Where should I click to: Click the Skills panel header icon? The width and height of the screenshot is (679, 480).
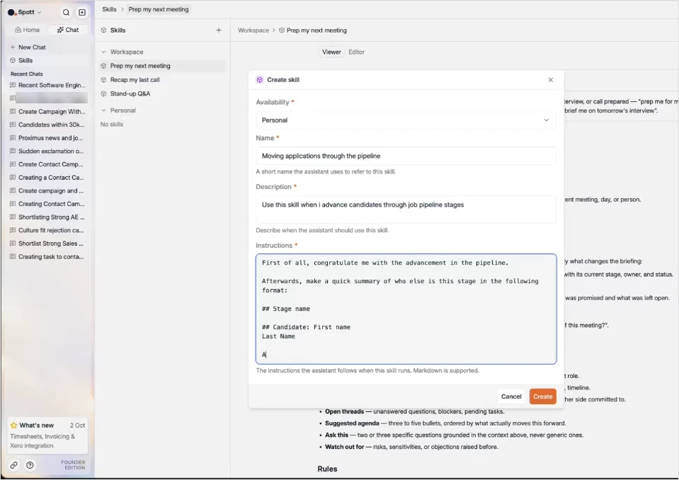[x=103, y=30]
